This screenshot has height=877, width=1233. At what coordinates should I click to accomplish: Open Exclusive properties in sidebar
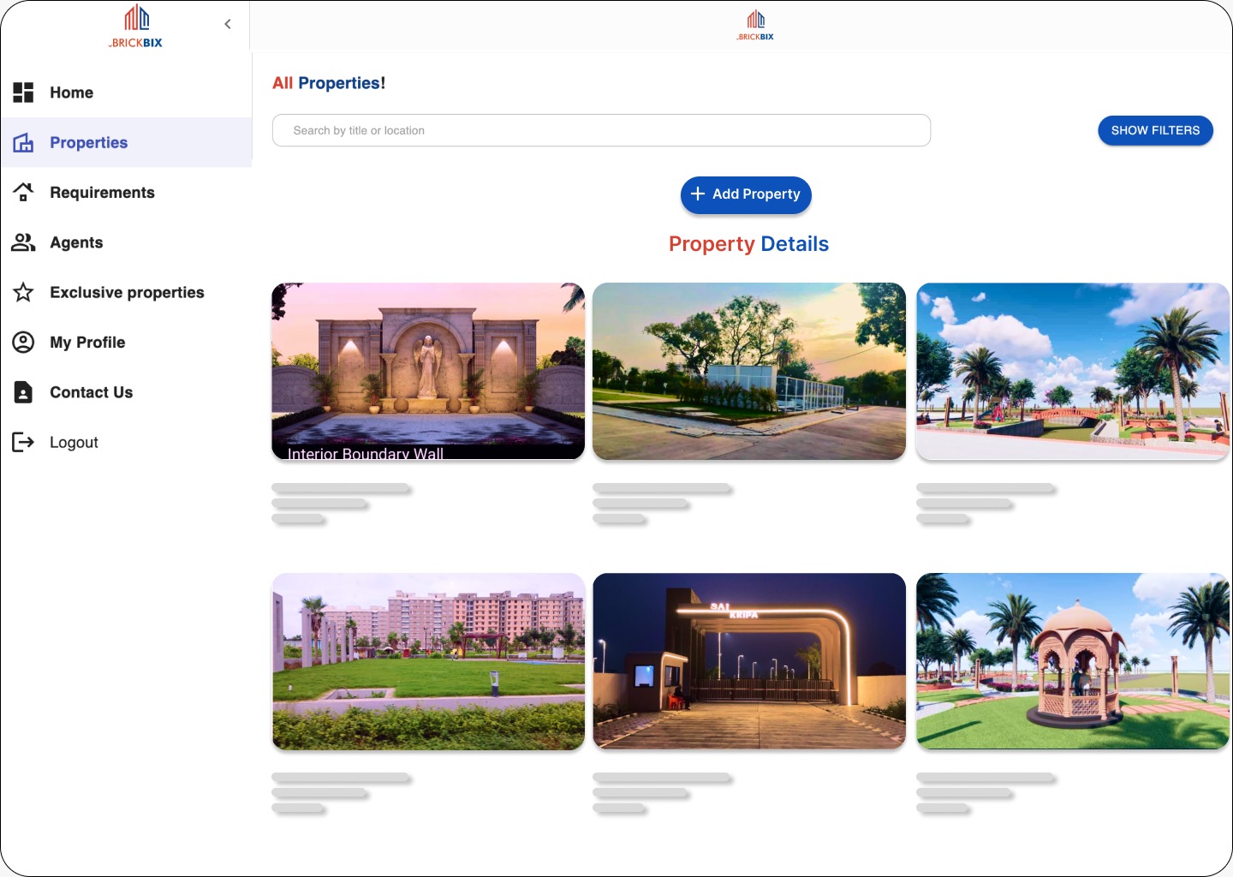pyautogui.click(x=126, y=292)
